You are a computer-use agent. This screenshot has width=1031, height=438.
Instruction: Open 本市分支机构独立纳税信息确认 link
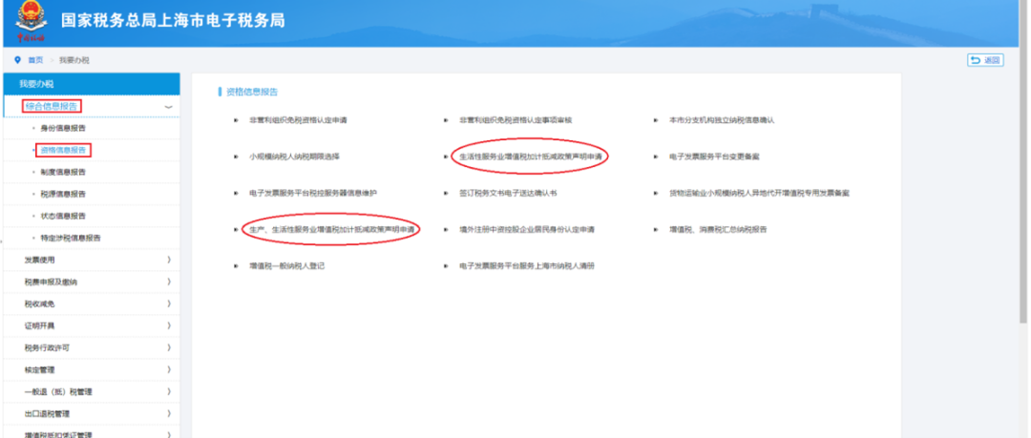[722, 120]
